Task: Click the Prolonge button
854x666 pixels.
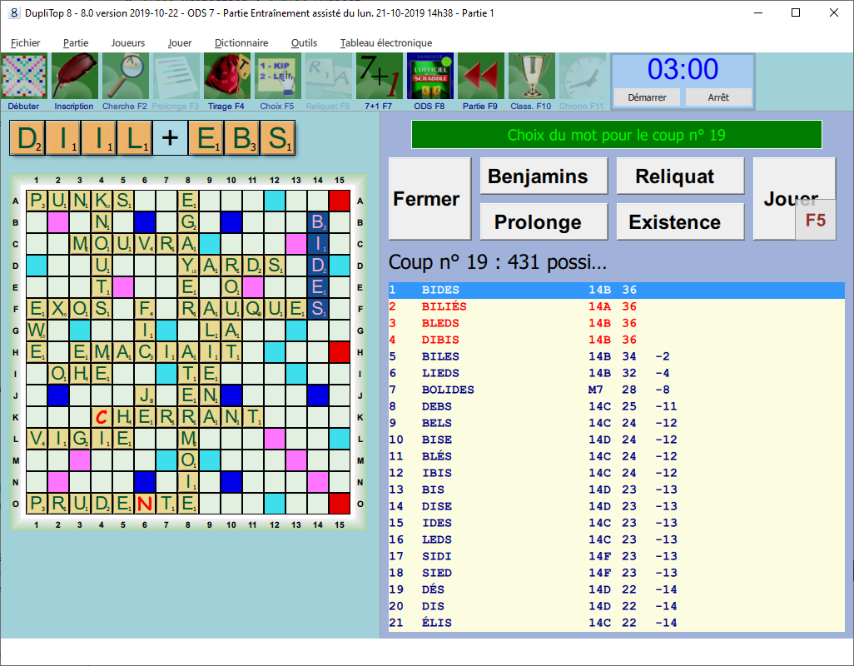Action: [x=538, y=222]
